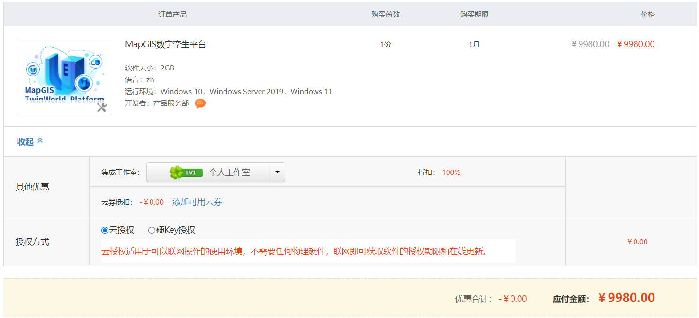The image size is (699, 318).
Task: Click the 授权方式 price ¥0.00
Action: pos(637,242)
